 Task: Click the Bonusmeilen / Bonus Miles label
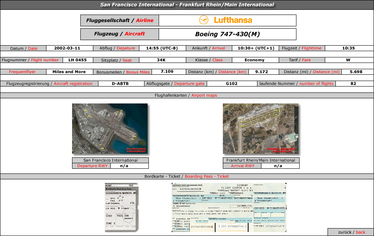pos(122,72)
